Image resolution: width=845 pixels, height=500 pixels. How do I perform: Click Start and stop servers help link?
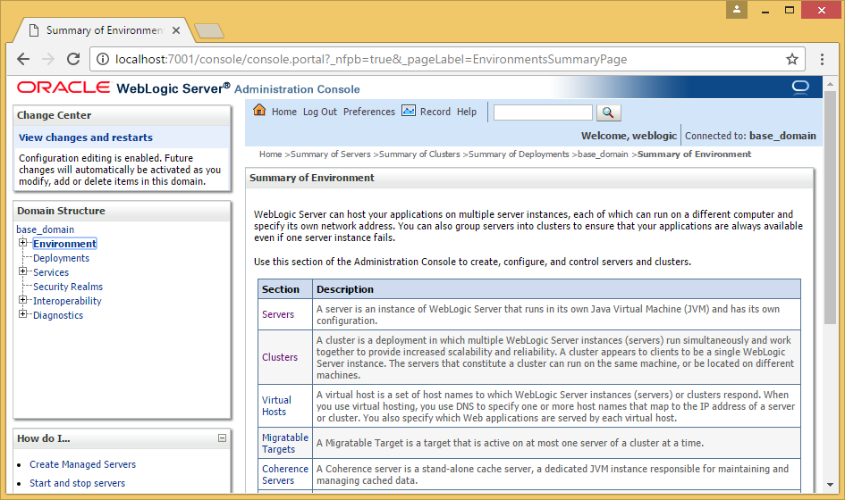77,483
